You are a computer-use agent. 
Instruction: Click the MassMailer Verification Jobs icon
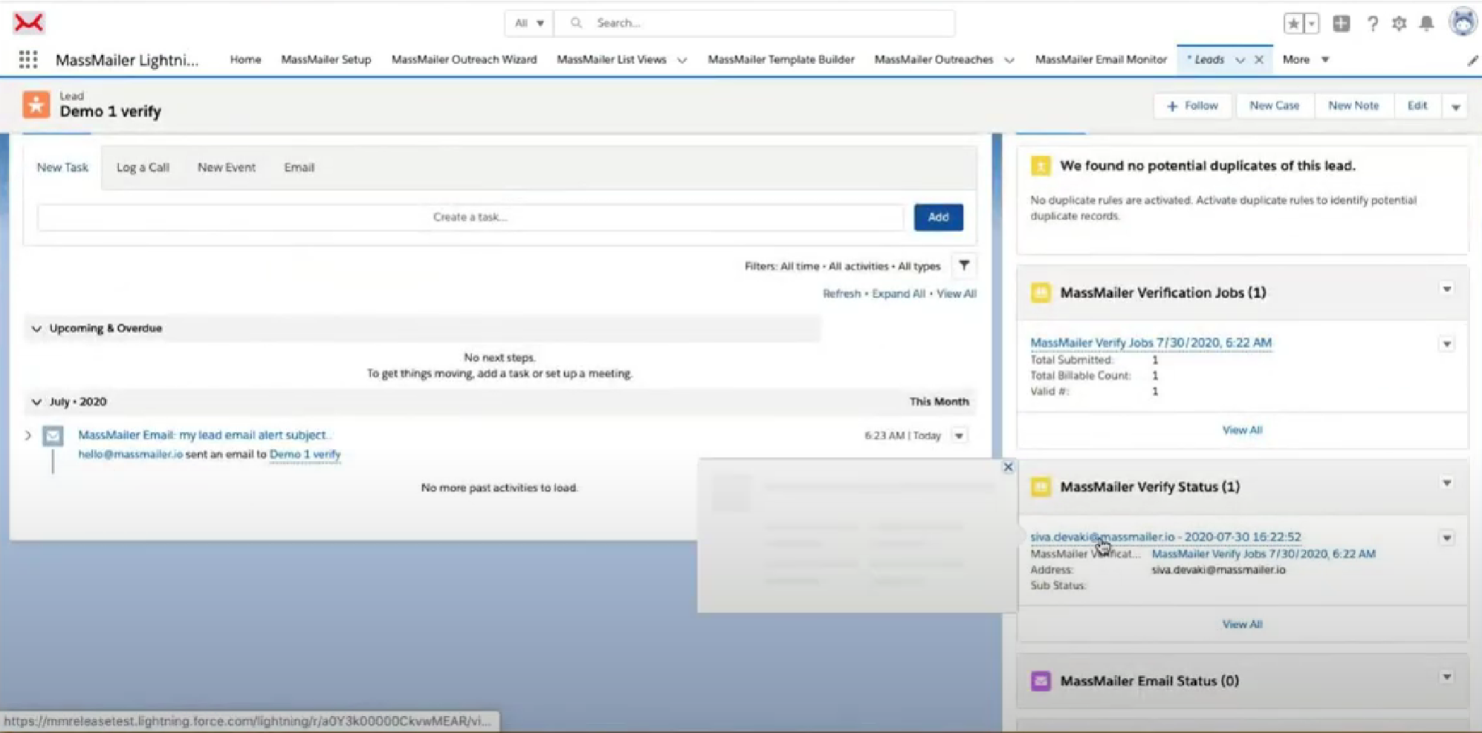(1041, 292)
